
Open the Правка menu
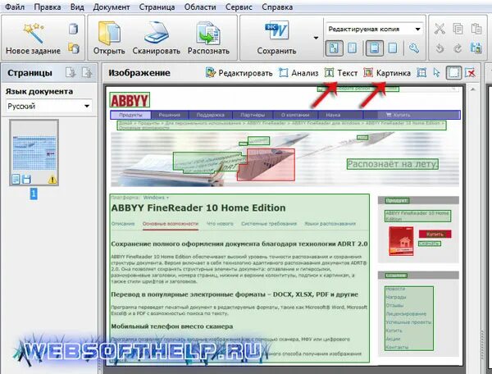point(48,7)
